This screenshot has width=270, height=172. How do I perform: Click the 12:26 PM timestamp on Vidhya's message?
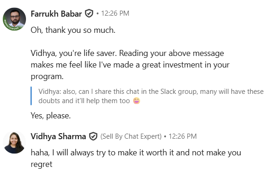click(182, 136)
